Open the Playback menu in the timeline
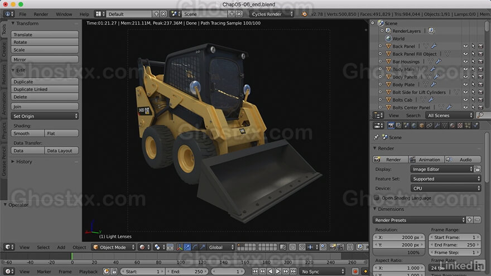This screenshot has height=276, width=491. tap(88, 272)
